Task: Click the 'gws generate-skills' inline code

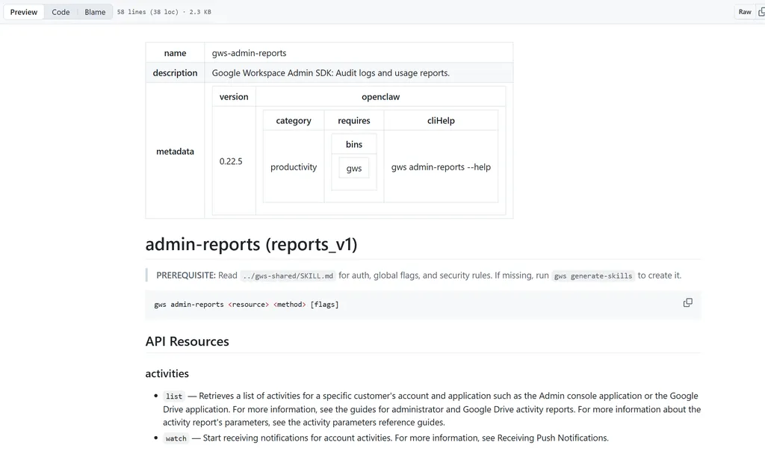Action: tap(592, 276)
